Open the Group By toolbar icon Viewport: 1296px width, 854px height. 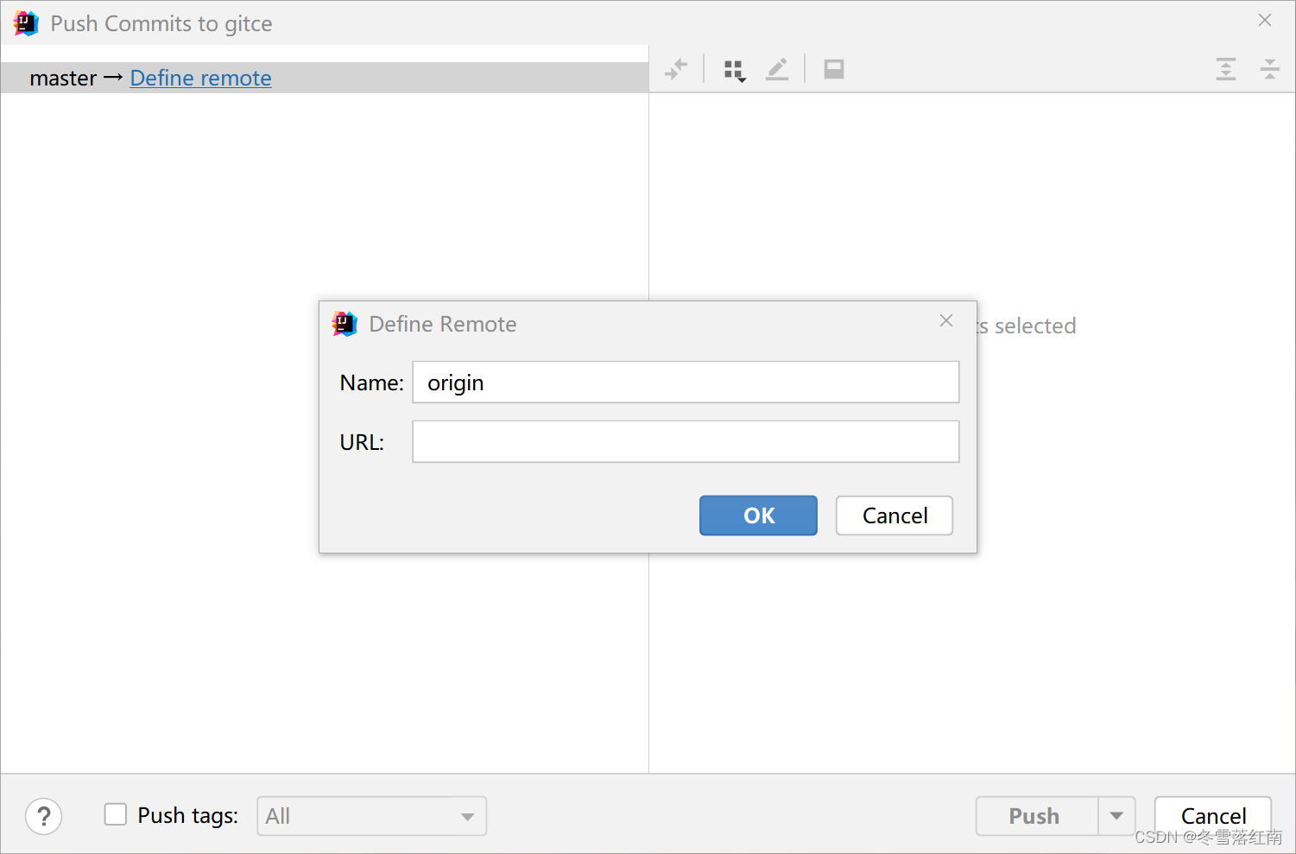click(734, 70)
